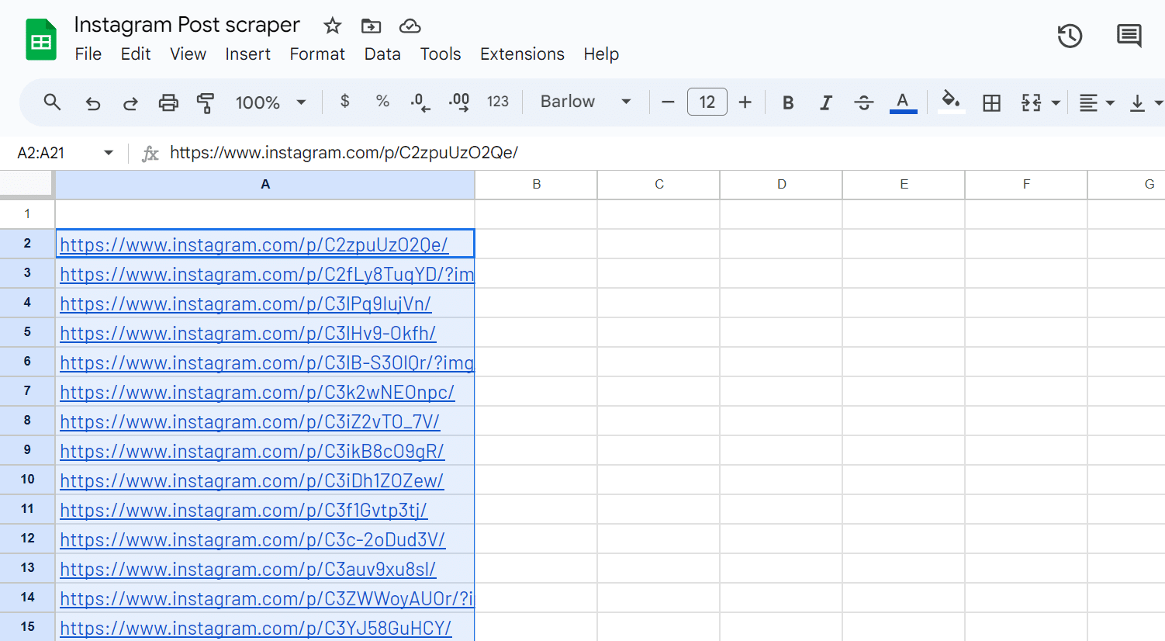Toggle italic formatting
The width and height of the screenshot is (1165, 641).
(826, 102)
